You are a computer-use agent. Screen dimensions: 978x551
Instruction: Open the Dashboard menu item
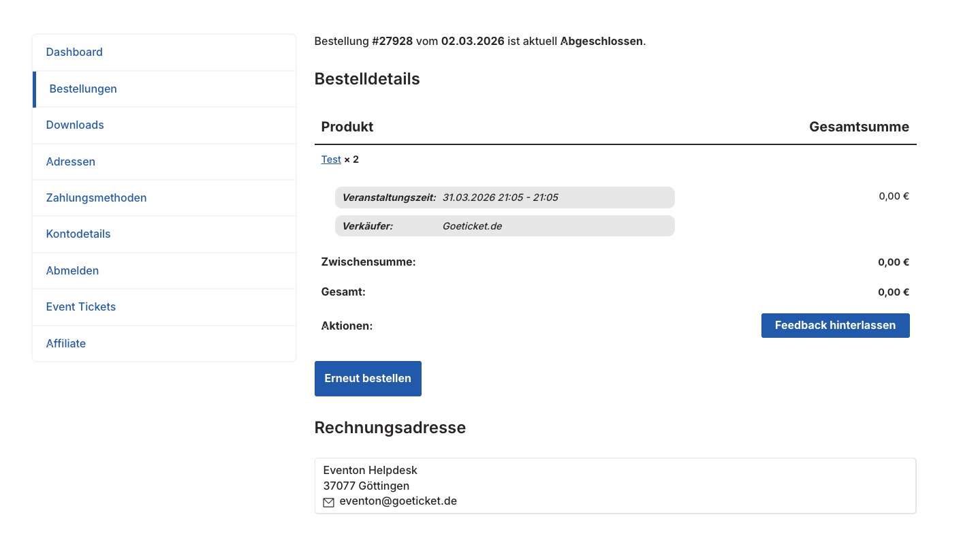[x=74, y=52]
